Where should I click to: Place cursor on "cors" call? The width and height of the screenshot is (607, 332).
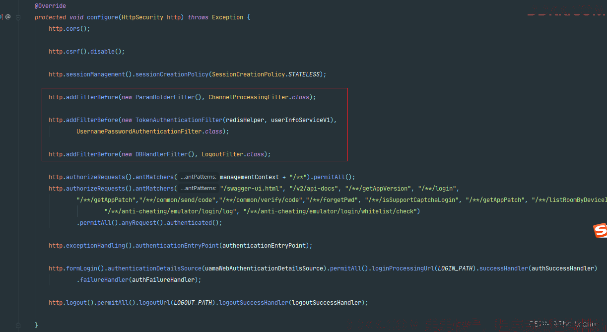(x=73, y=29)
